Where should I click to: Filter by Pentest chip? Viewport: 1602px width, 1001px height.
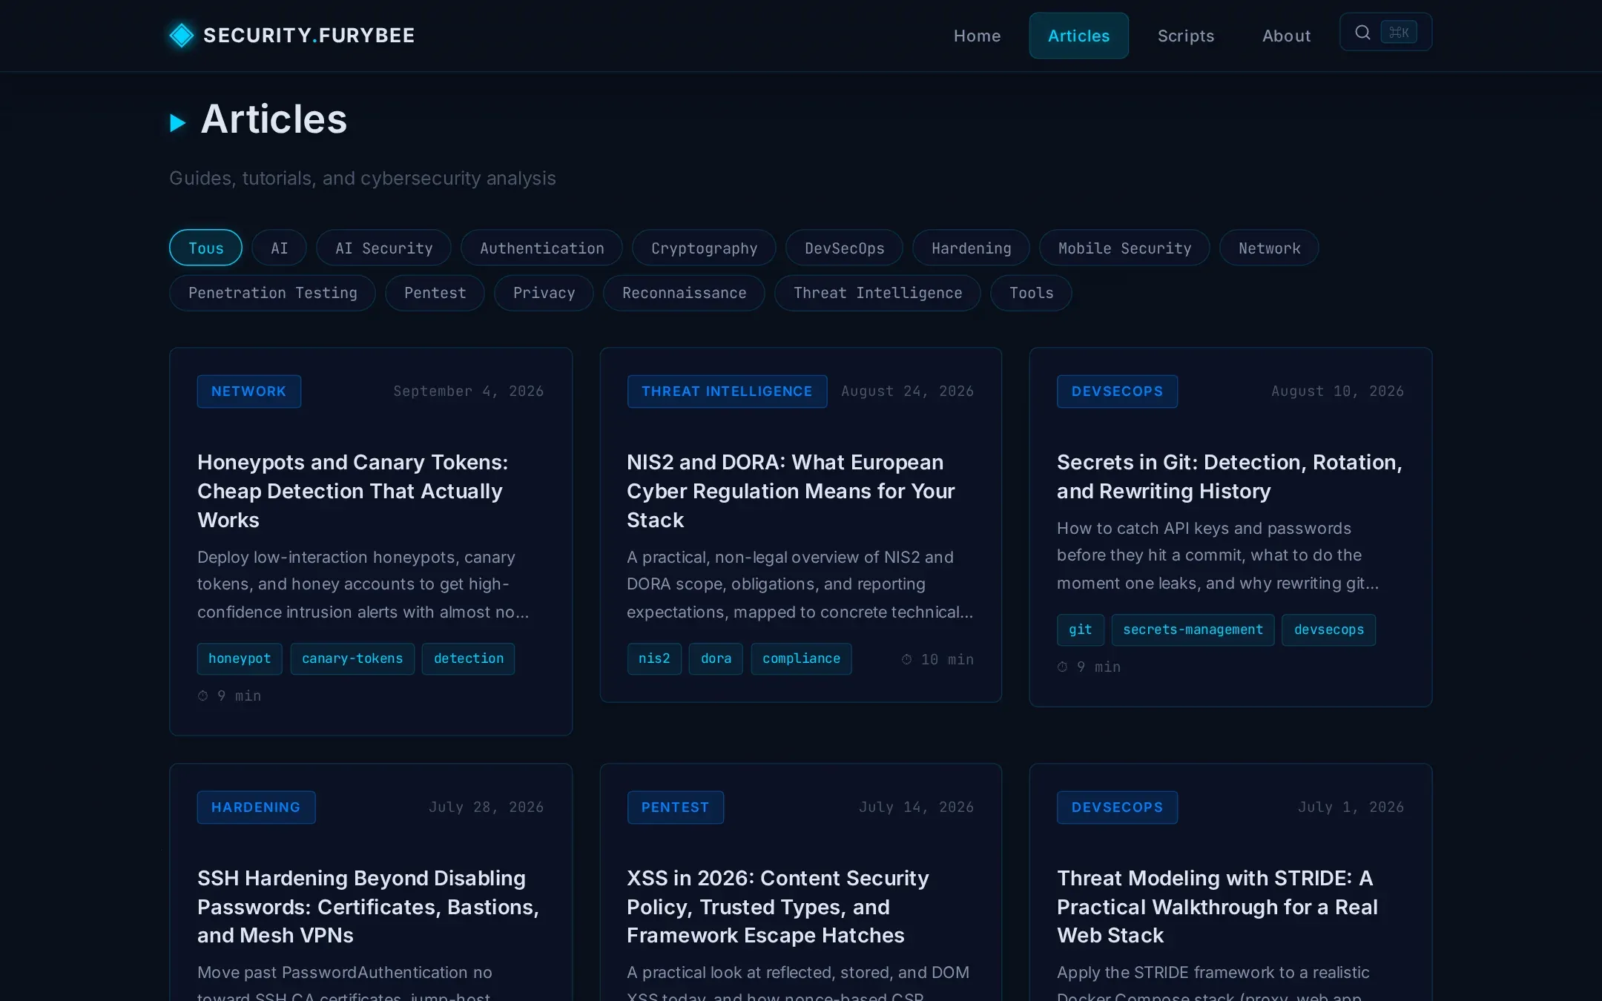point(435,293)
